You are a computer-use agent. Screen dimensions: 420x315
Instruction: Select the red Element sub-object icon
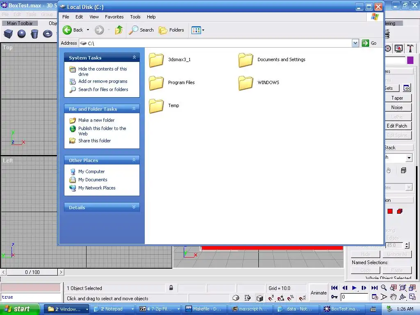click(x=399, y=211)
